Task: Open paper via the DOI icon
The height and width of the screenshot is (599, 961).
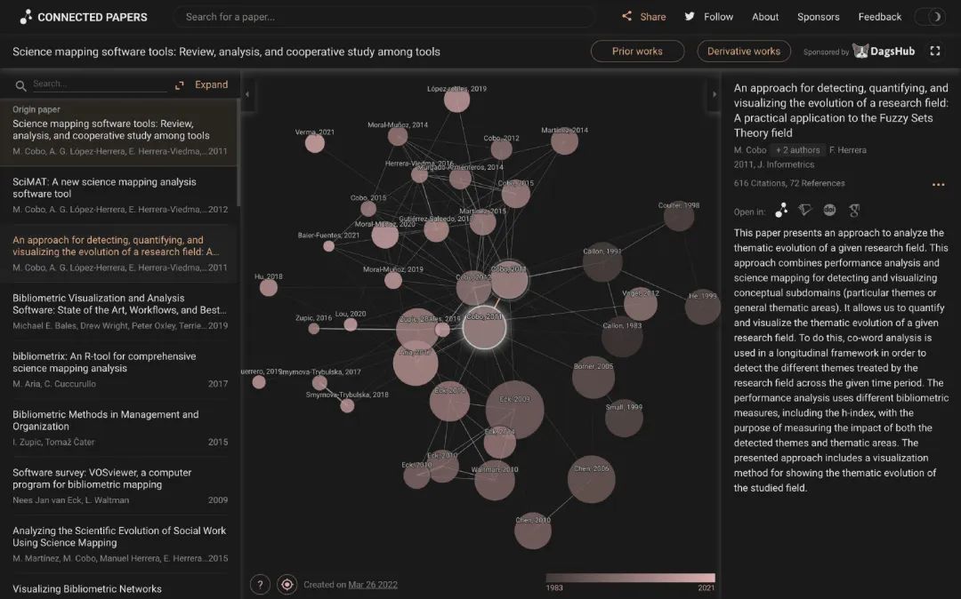Action: [830, 211]
